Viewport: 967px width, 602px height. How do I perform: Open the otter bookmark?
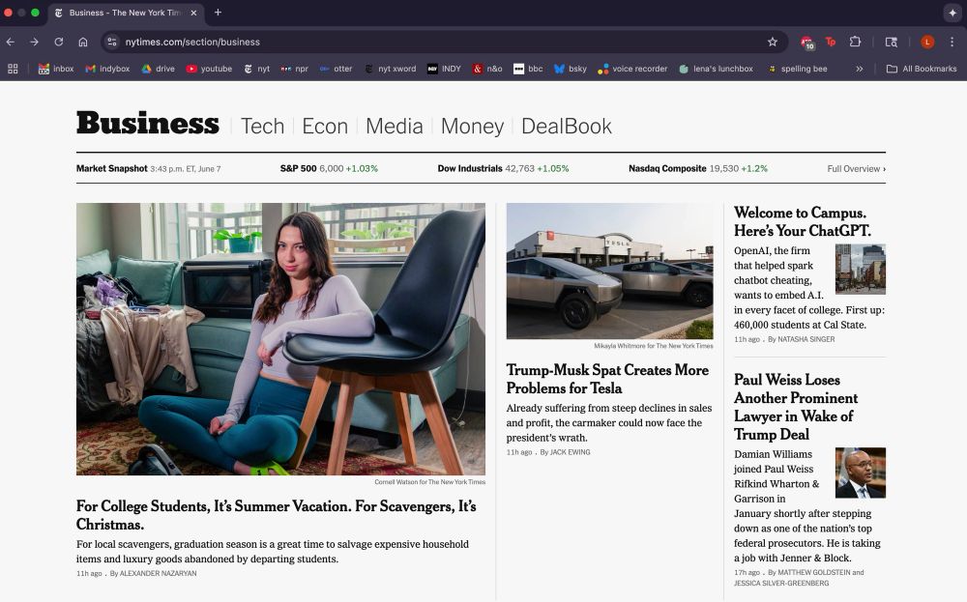[x=336, y=69]
